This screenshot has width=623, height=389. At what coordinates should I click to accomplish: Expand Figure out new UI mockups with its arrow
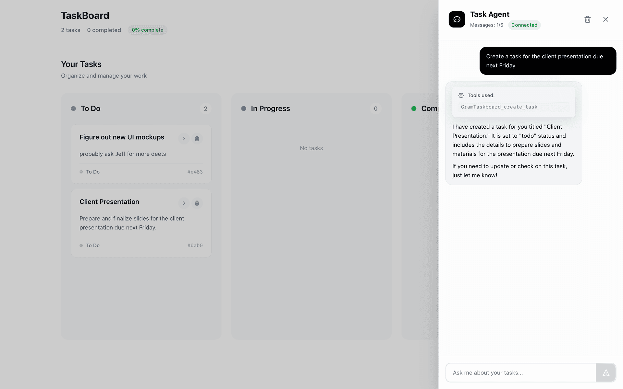[x=184, y=138]
